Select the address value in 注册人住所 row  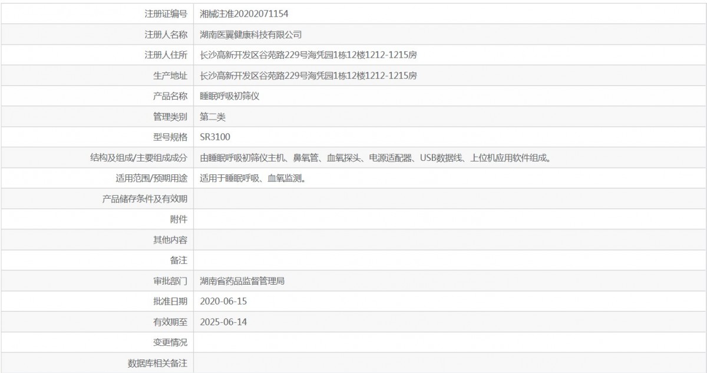[x=309, y=54]
